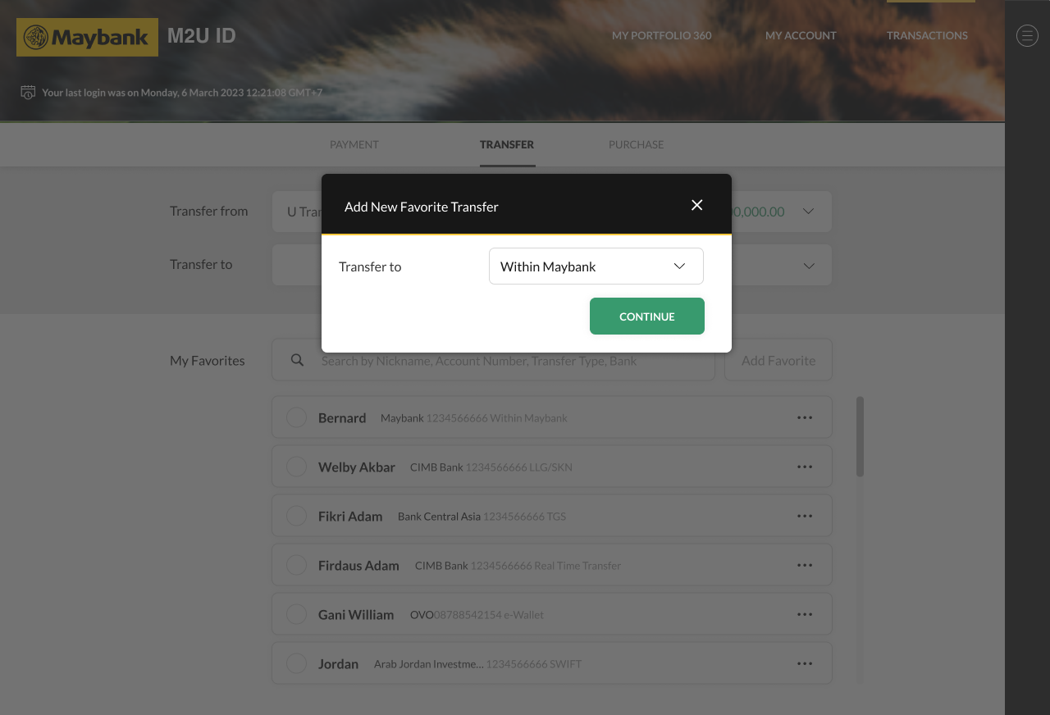Select the Jordan favorite radio button

pyautogui.click(x=296, y=663)
